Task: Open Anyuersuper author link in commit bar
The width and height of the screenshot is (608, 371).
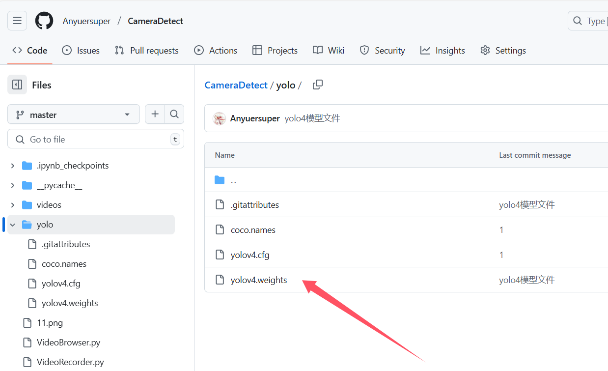Action: point(255,118)
